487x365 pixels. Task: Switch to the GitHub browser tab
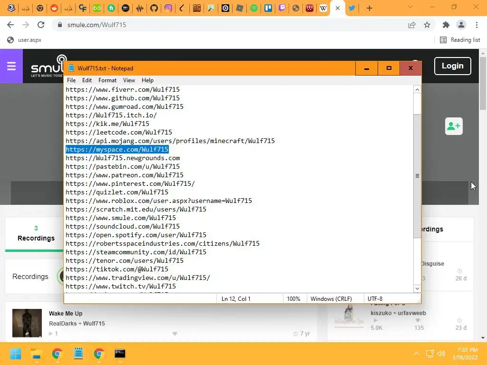(154, 8)
